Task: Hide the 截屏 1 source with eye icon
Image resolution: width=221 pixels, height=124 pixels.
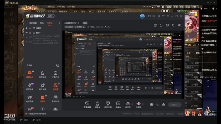Action: click(x=27, y=33)
